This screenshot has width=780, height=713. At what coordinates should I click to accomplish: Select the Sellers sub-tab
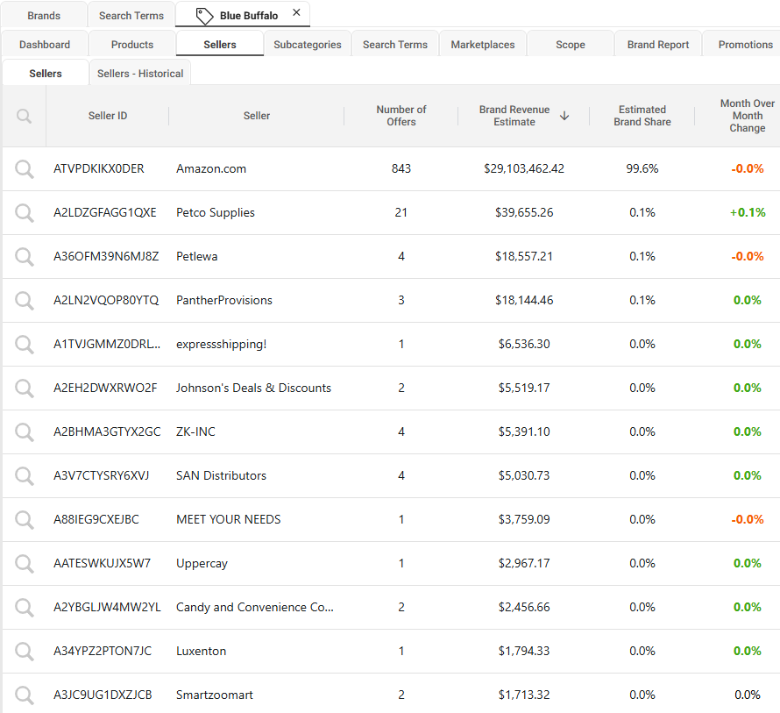pos(46,73)
